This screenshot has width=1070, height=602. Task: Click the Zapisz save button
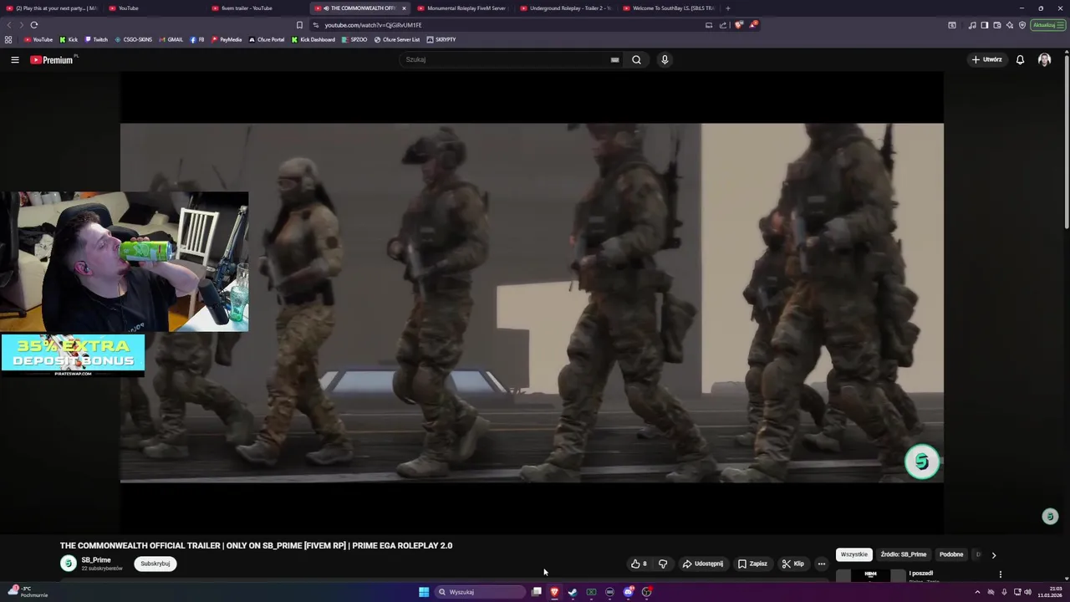[x=752, y=564]
